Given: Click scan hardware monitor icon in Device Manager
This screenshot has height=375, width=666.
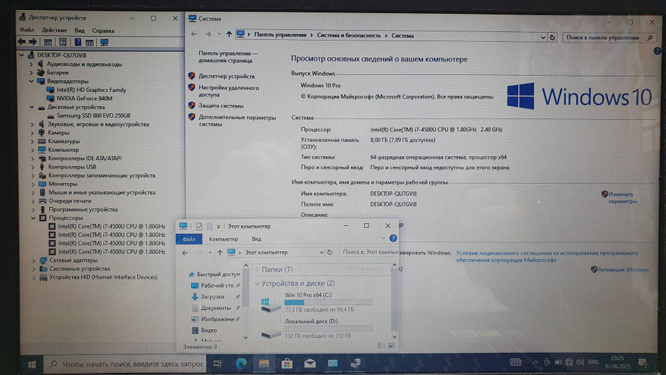Looking at the screenshot, I should 104,42.
